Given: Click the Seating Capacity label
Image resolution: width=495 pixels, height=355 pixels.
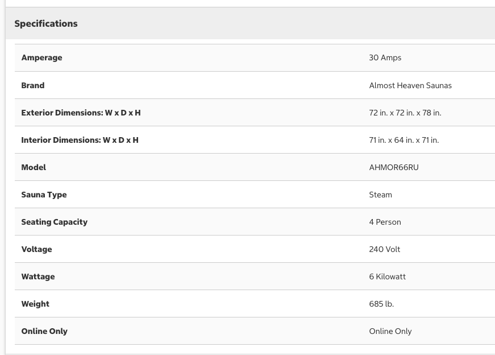Looking at the screenshot, I should pyautogui.click(x=54, y=222).
